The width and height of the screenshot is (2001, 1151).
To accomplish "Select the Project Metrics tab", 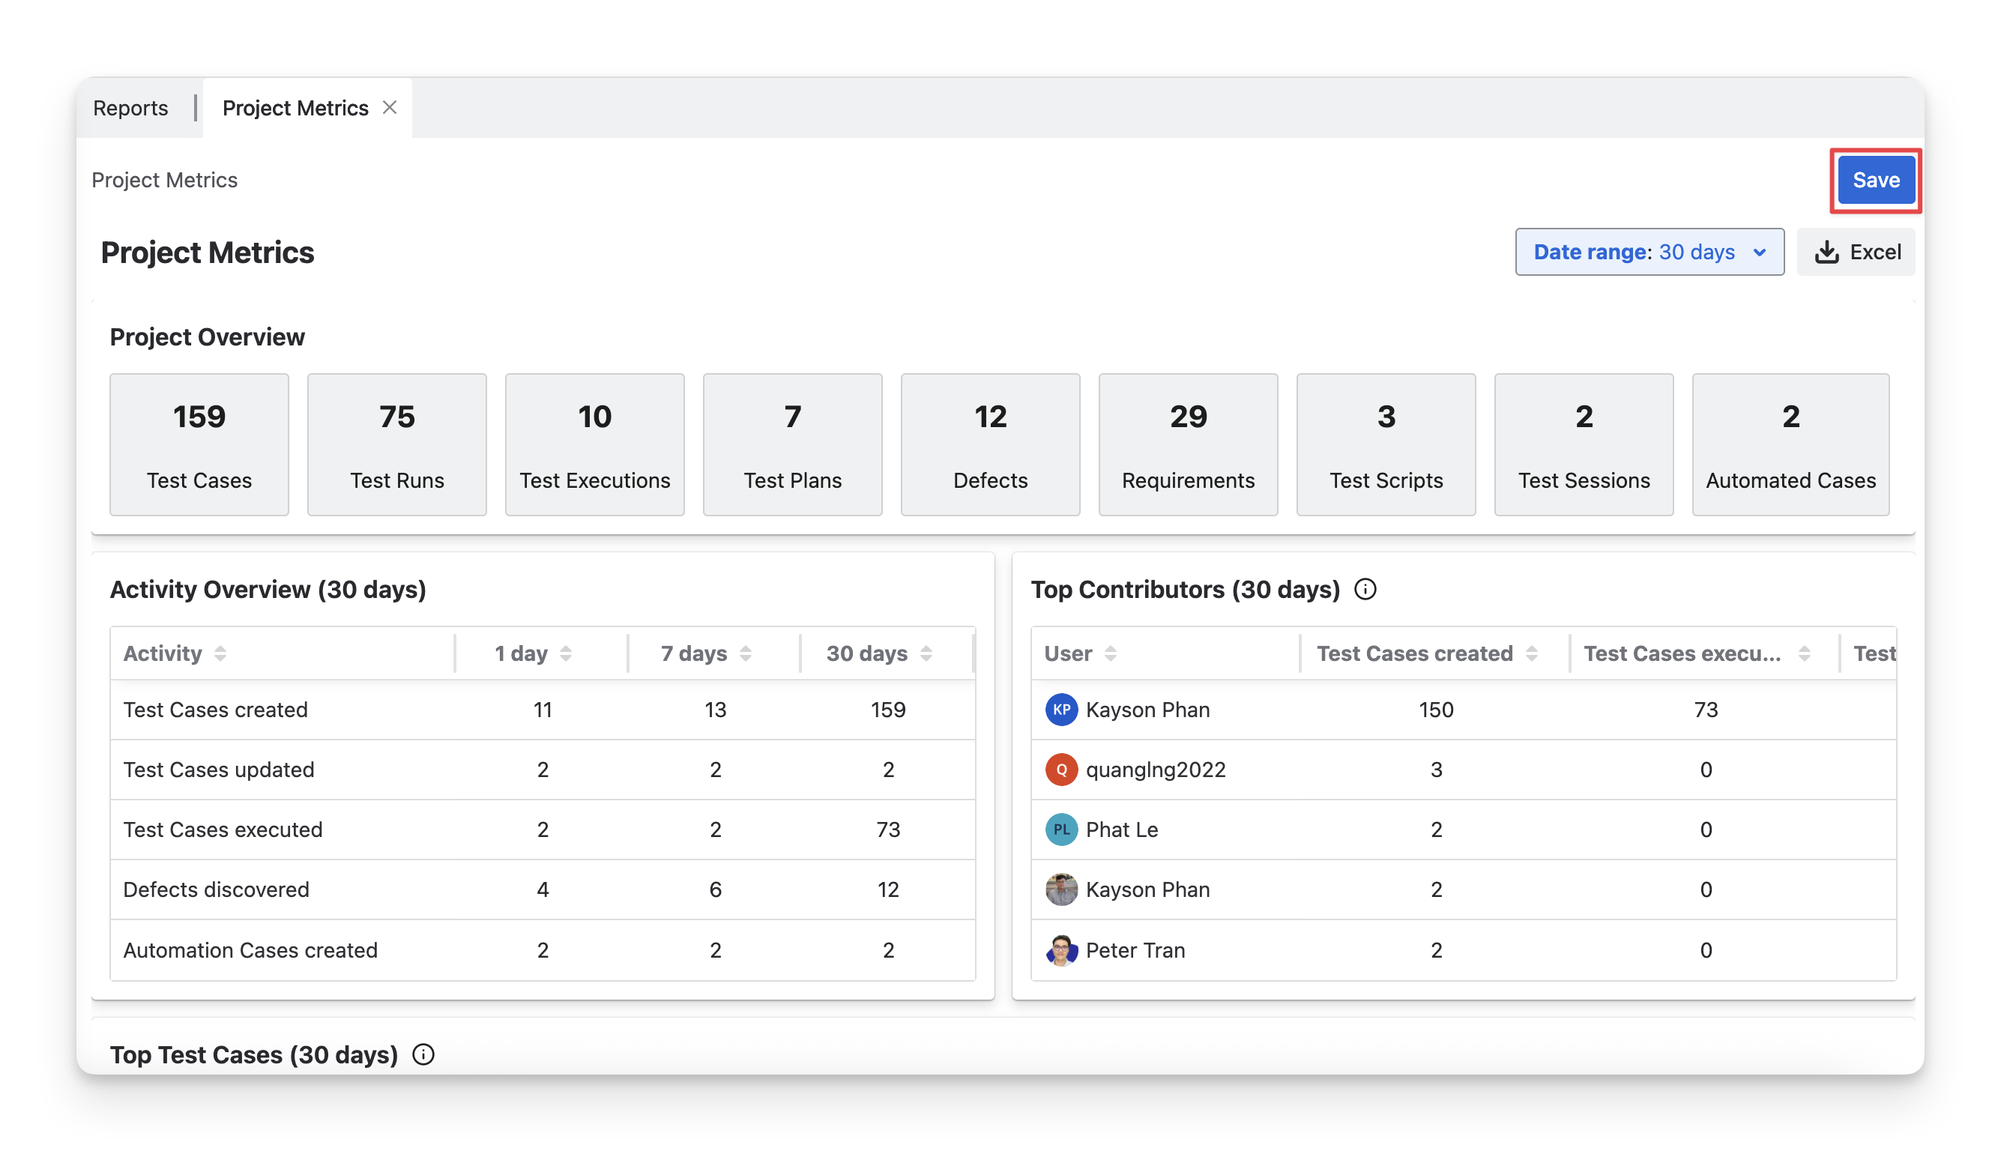I will coord(295,107).
